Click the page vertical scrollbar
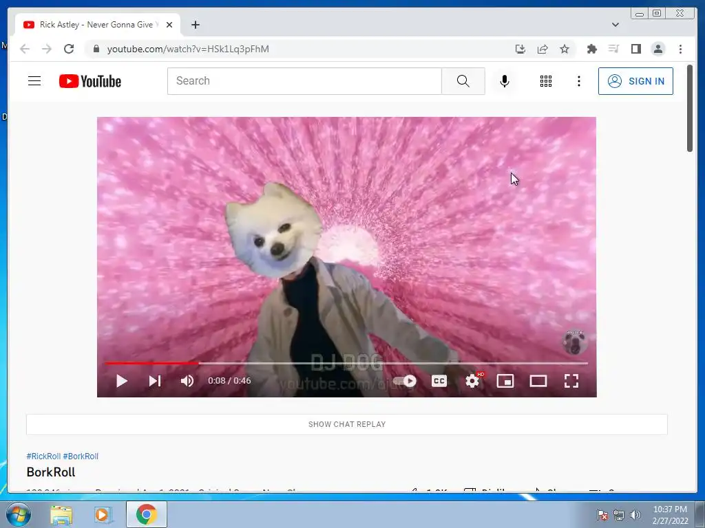Image resolution: width=705 pixels, height=528 pixels. click(x=690, y=108)
